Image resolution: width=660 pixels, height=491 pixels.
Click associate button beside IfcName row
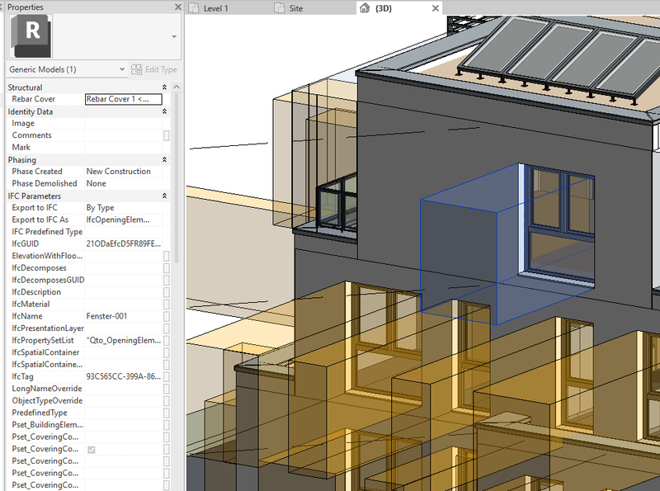[x=167, y=316]
